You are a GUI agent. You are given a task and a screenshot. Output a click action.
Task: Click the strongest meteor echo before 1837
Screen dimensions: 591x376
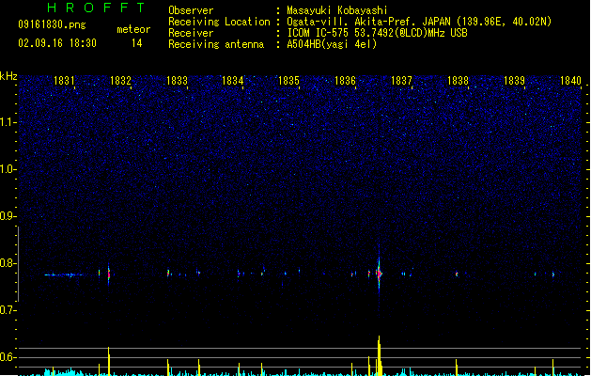(379, 273)
